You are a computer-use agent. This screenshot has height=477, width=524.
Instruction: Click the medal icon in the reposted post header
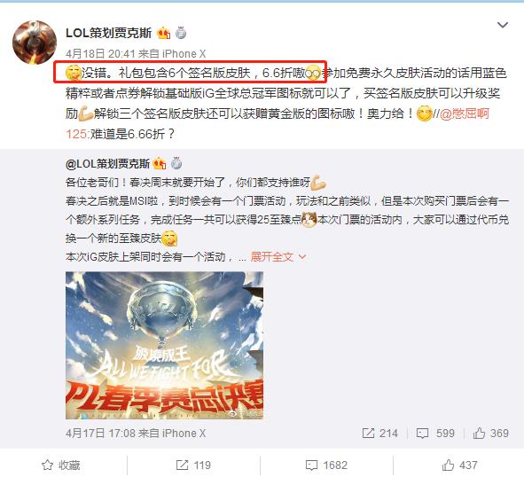pyautogui.click(x=176, y=164)
